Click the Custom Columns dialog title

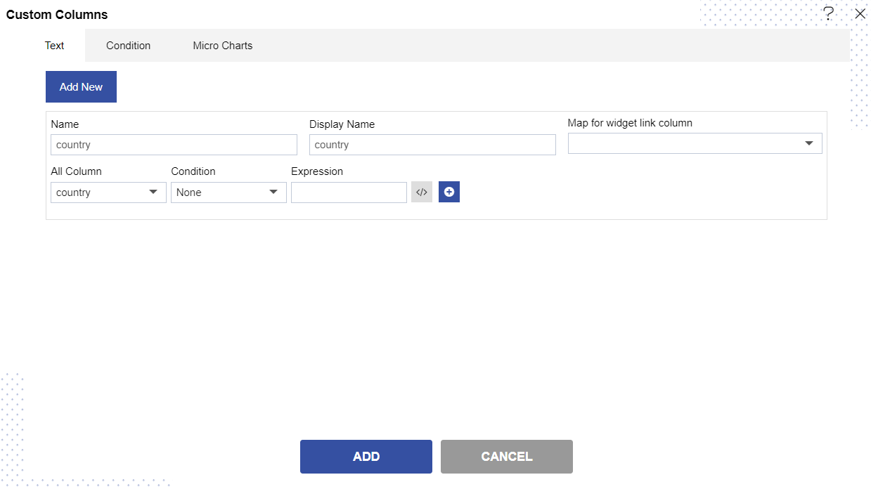(x=58, y=15)
